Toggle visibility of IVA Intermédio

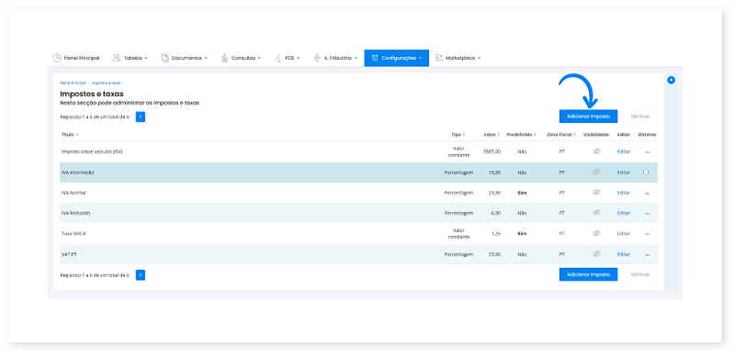click(596, 172)
